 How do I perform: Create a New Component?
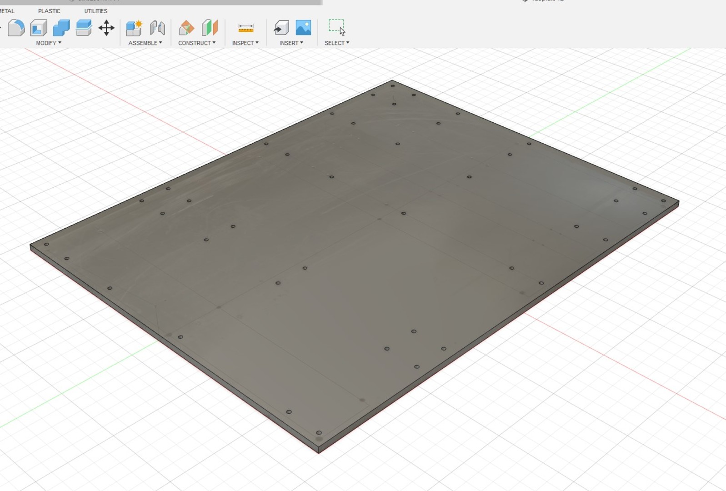pos(134,28)
